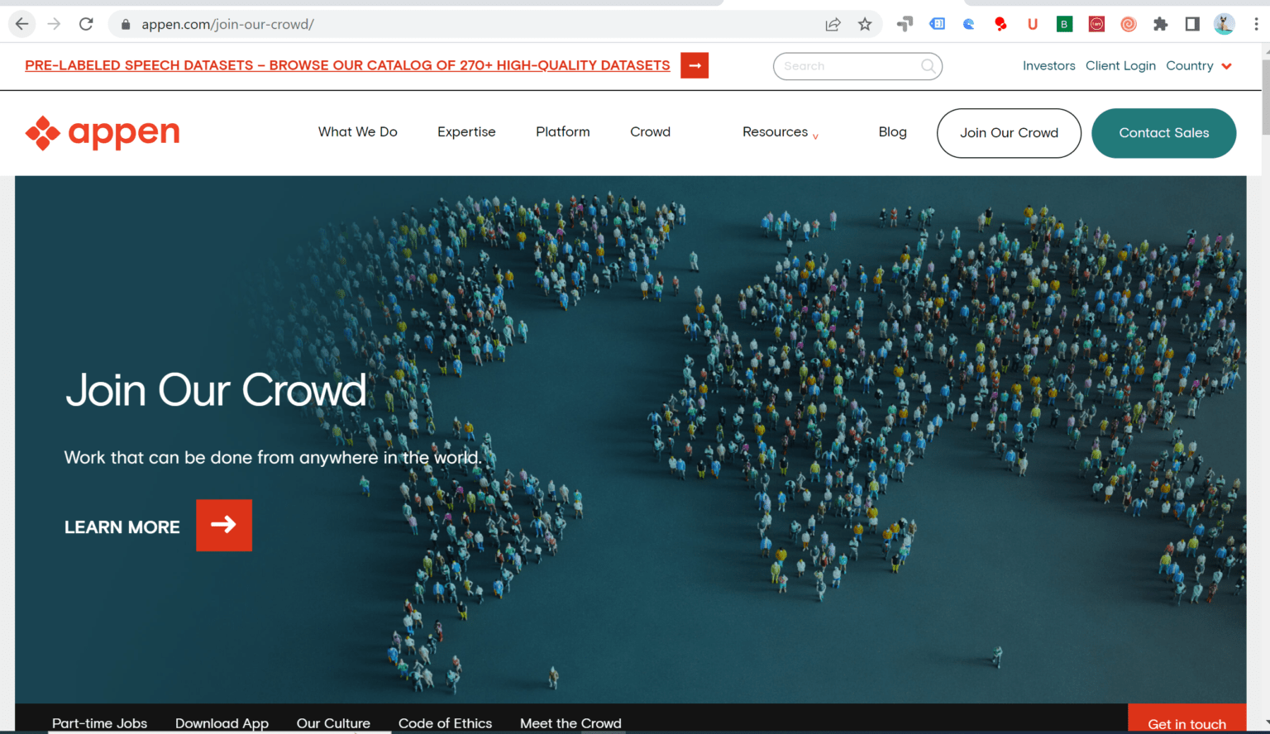Click red arrow next to Learn More
The height and width of the screenshot is (734, 1270).
click(224, 525)
